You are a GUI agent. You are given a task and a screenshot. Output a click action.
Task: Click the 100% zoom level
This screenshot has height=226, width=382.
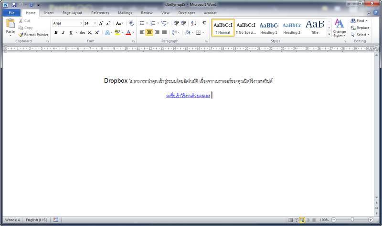[324, 220]
